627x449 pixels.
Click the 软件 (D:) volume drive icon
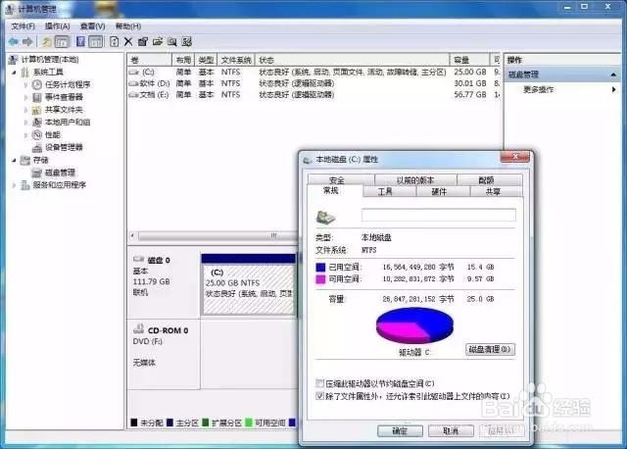[x=134, y=83]
